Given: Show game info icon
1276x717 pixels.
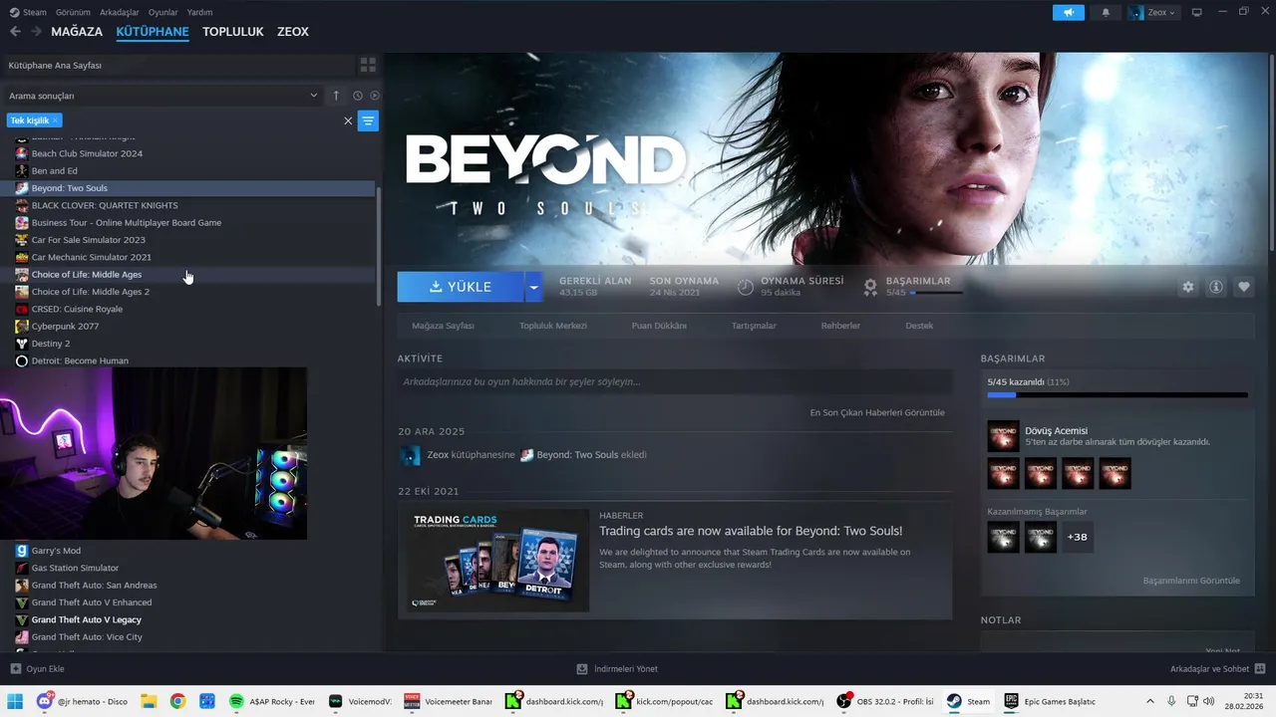Looking at the screenshot, I should (1216, 287).
